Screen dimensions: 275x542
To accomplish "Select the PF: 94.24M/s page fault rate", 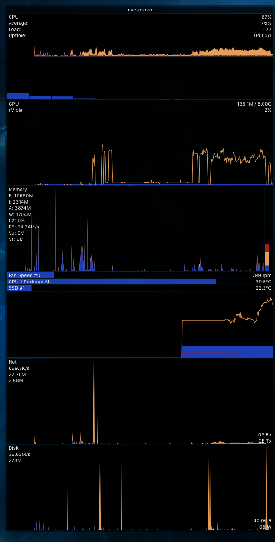I will tap(24, 227).
